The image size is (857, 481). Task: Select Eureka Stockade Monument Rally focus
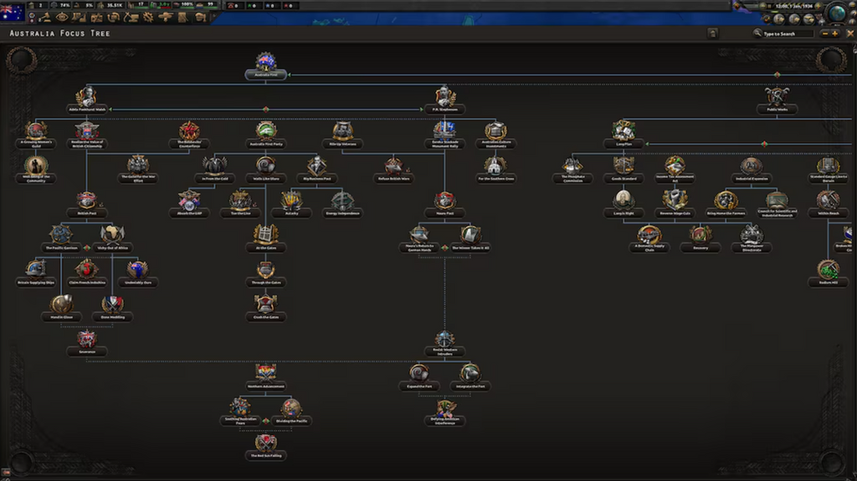pos(445,136)
